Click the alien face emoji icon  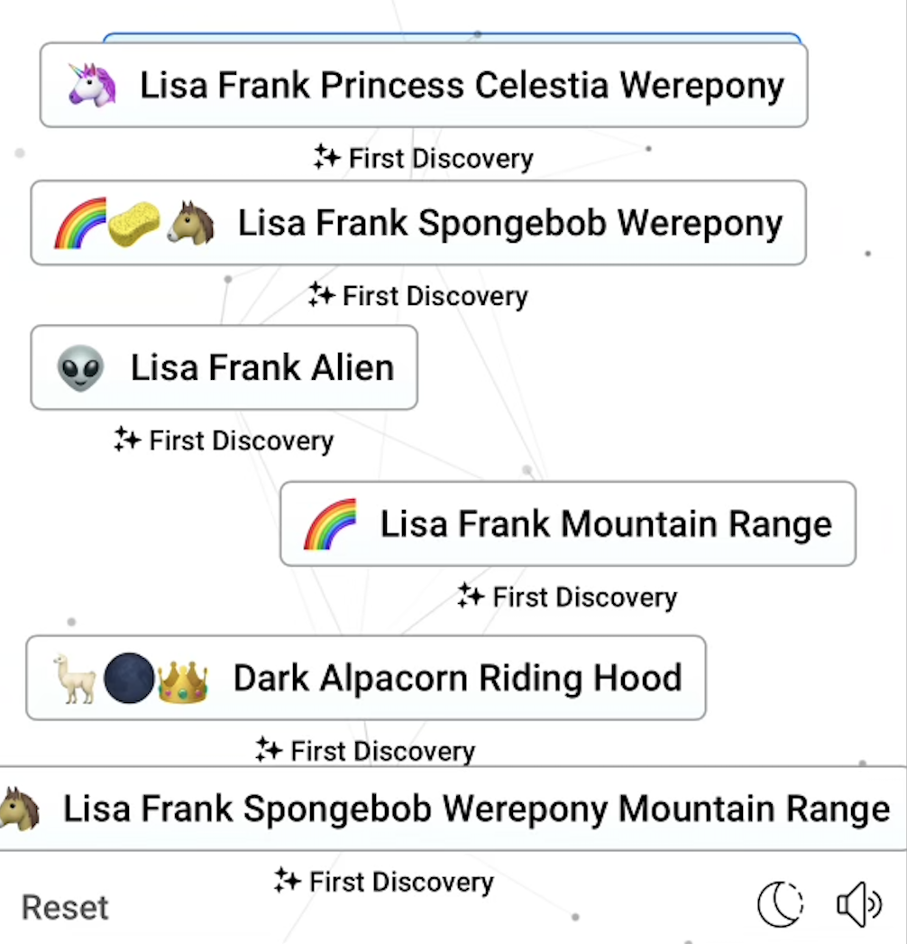(80, 368)
